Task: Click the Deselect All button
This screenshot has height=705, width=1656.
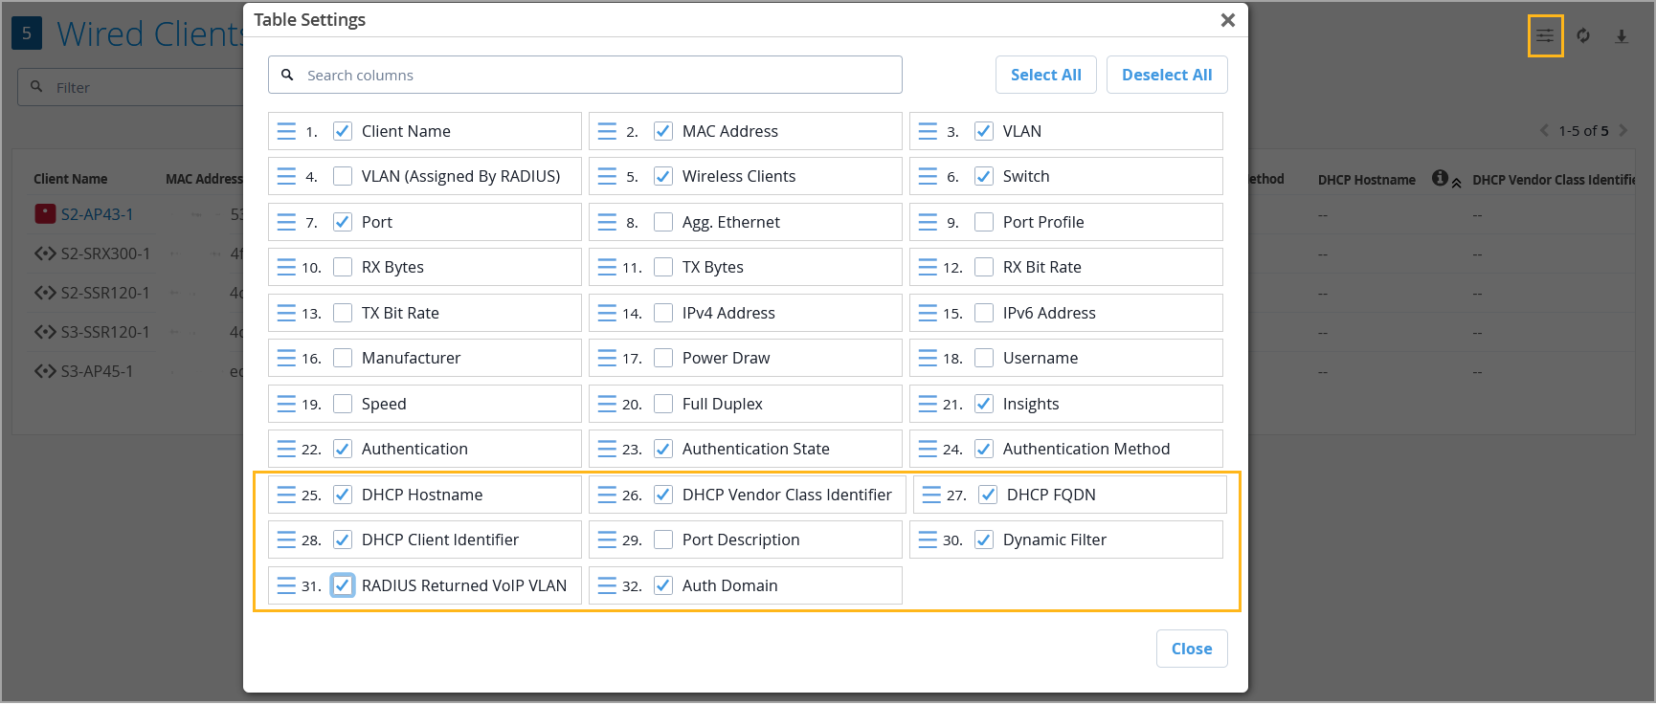Action: (1166, 75)
